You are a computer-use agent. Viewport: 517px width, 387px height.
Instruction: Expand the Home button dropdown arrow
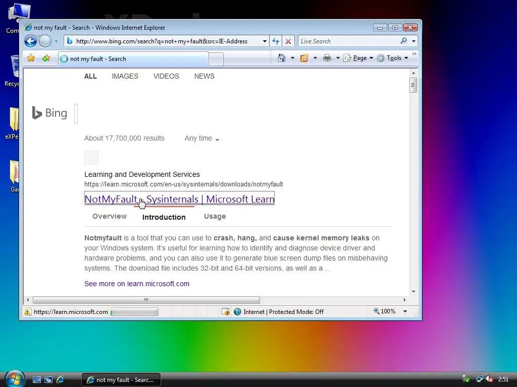tap(292, 58)
